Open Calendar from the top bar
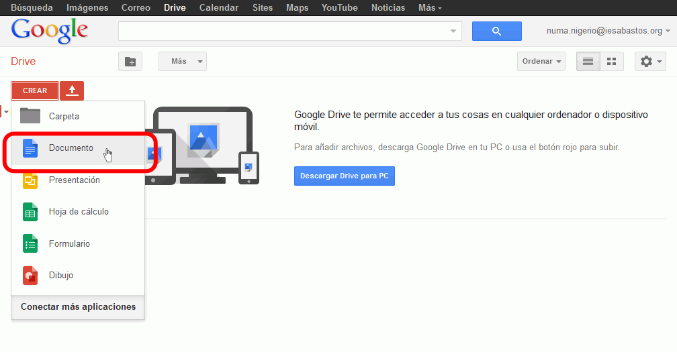 point(218,8)
